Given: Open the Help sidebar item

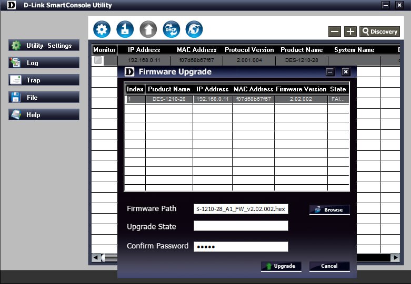Looking at the screenshot, I should (44, 114).
